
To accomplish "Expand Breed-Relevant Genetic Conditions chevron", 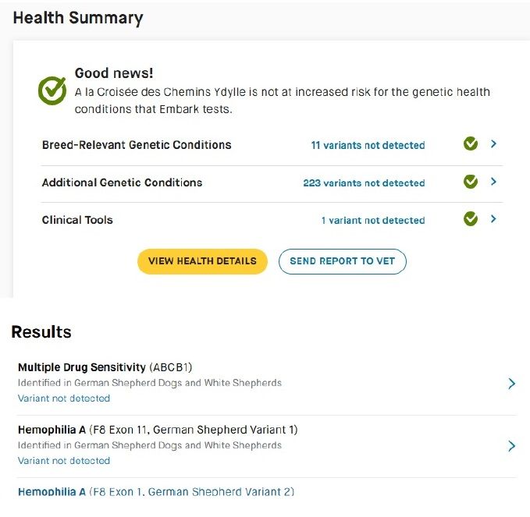I will (x=493, y=144).
